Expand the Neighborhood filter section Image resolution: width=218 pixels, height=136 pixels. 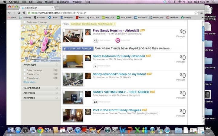coord(57,88)
